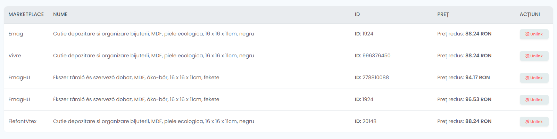Click the ID 278810088 cell
Screen dimensions: 557x139
pyautogui.click(x=372, y=77)
